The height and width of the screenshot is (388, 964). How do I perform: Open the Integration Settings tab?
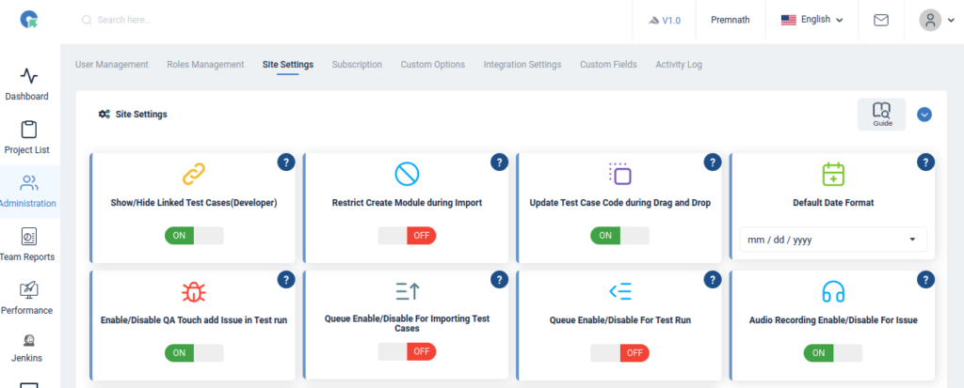point(522,65)
